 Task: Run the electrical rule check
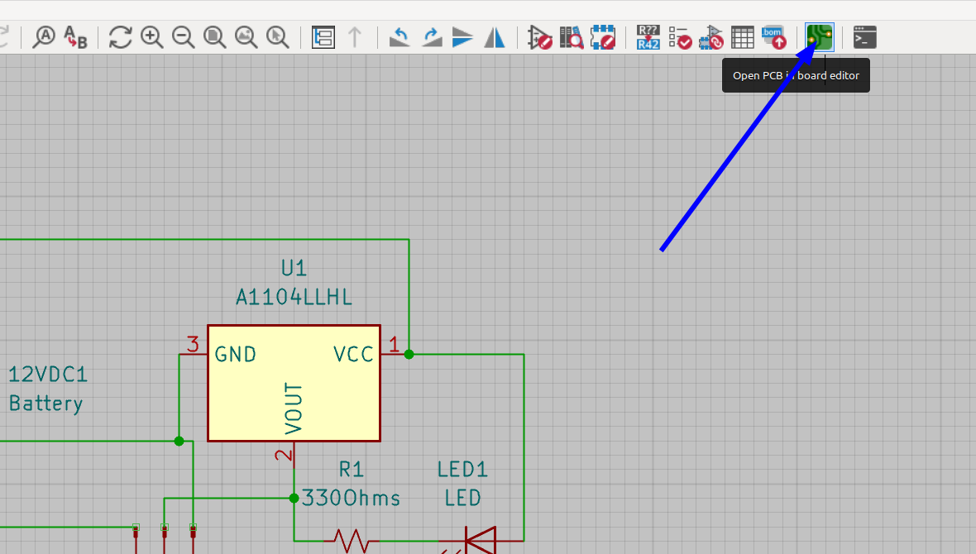click(679, 36)
